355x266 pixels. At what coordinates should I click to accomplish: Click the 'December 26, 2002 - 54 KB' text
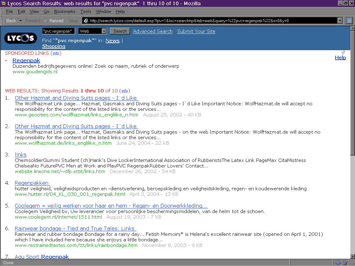143,171
